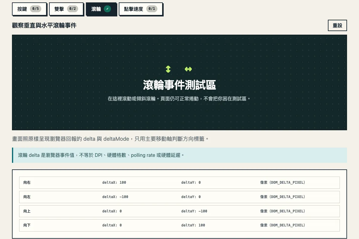Click the test area instruction text beginning 在這裡滾動
The width and height of the screenshot is (359, 239).
179,98
